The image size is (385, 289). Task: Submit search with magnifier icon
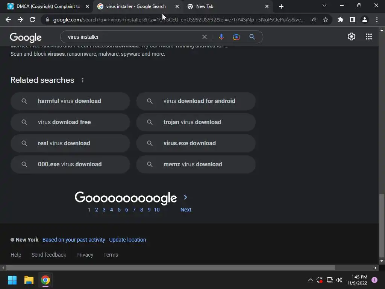pos(252,37)
